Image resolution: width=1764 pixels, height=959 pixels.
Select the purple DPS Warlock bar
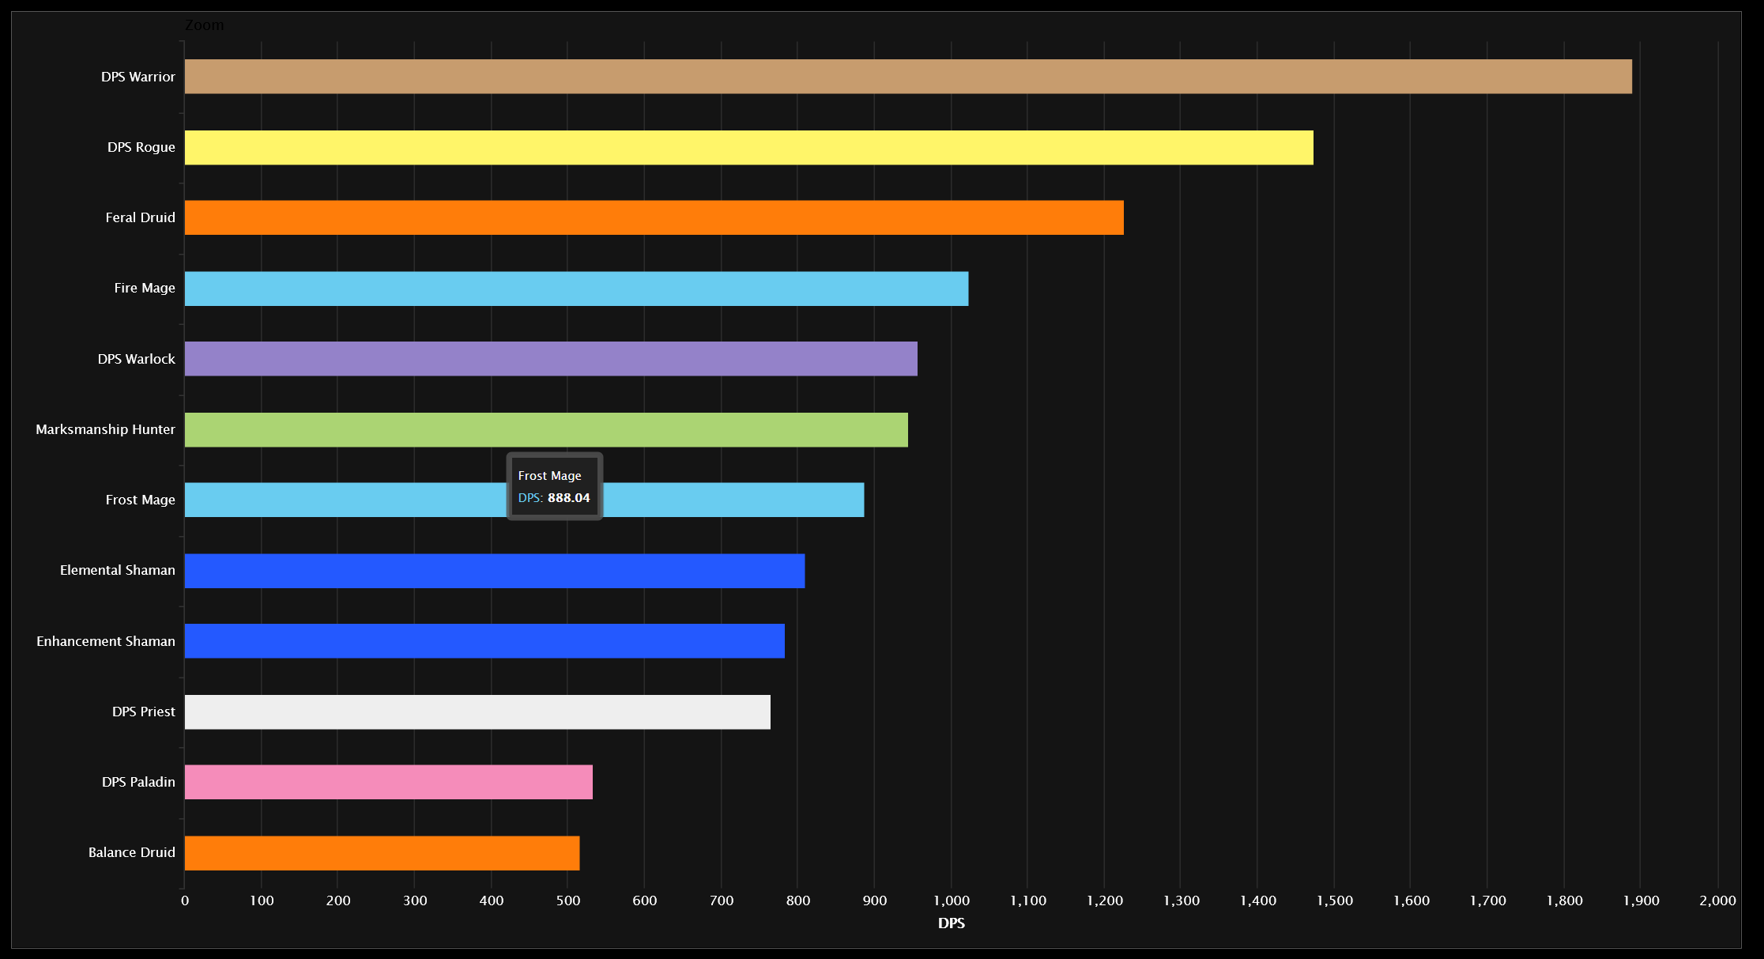pos(551,359)
